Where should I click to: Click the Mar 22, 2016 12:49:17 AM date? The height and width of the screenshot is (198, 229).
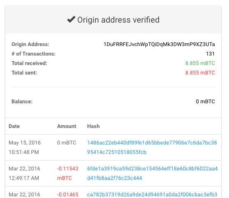pos(24,173)
